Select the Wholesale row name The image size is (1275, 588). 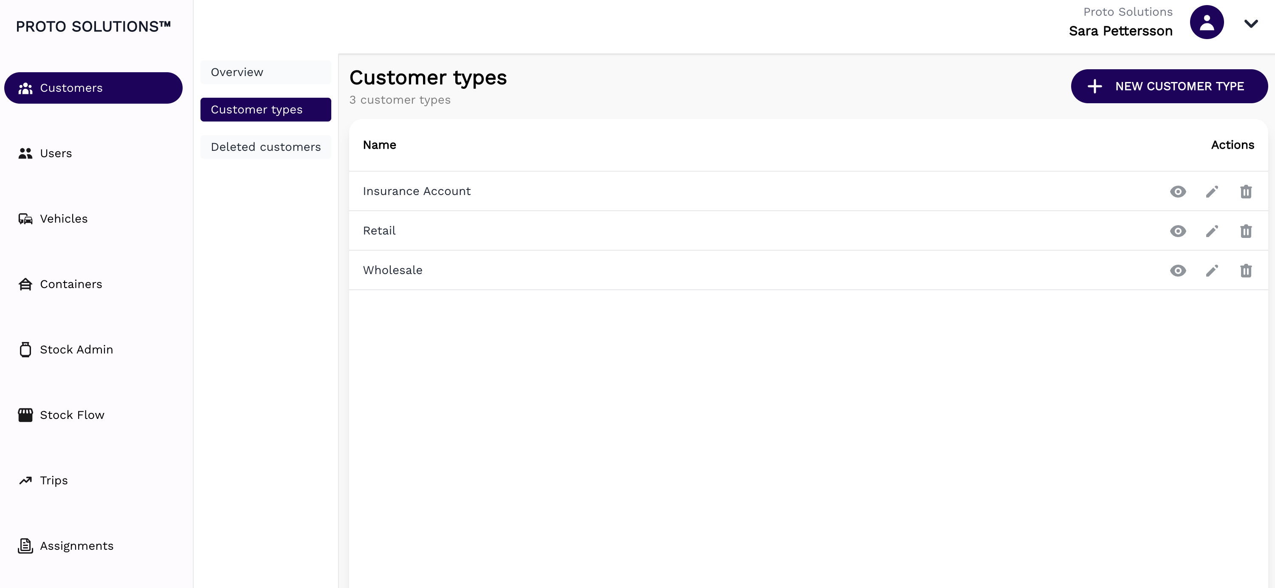(392, 270)
